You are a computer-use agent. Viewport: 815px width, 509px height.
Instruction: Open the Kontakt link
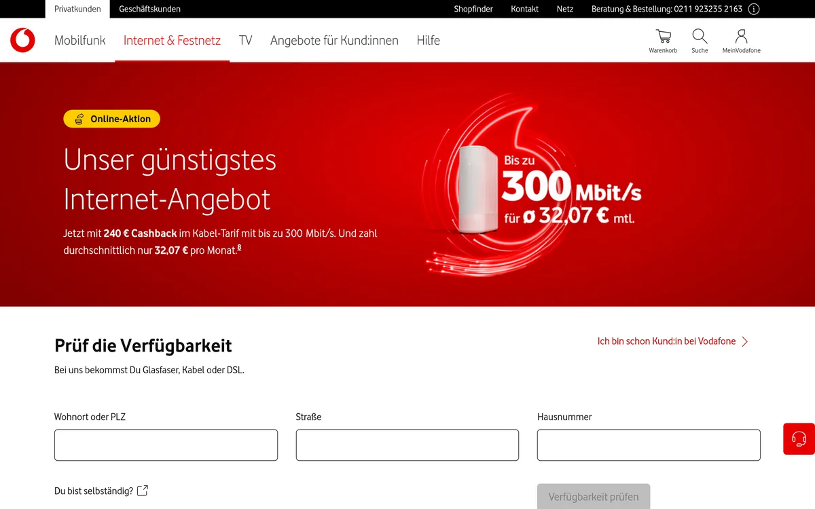[x=524, y=9]
